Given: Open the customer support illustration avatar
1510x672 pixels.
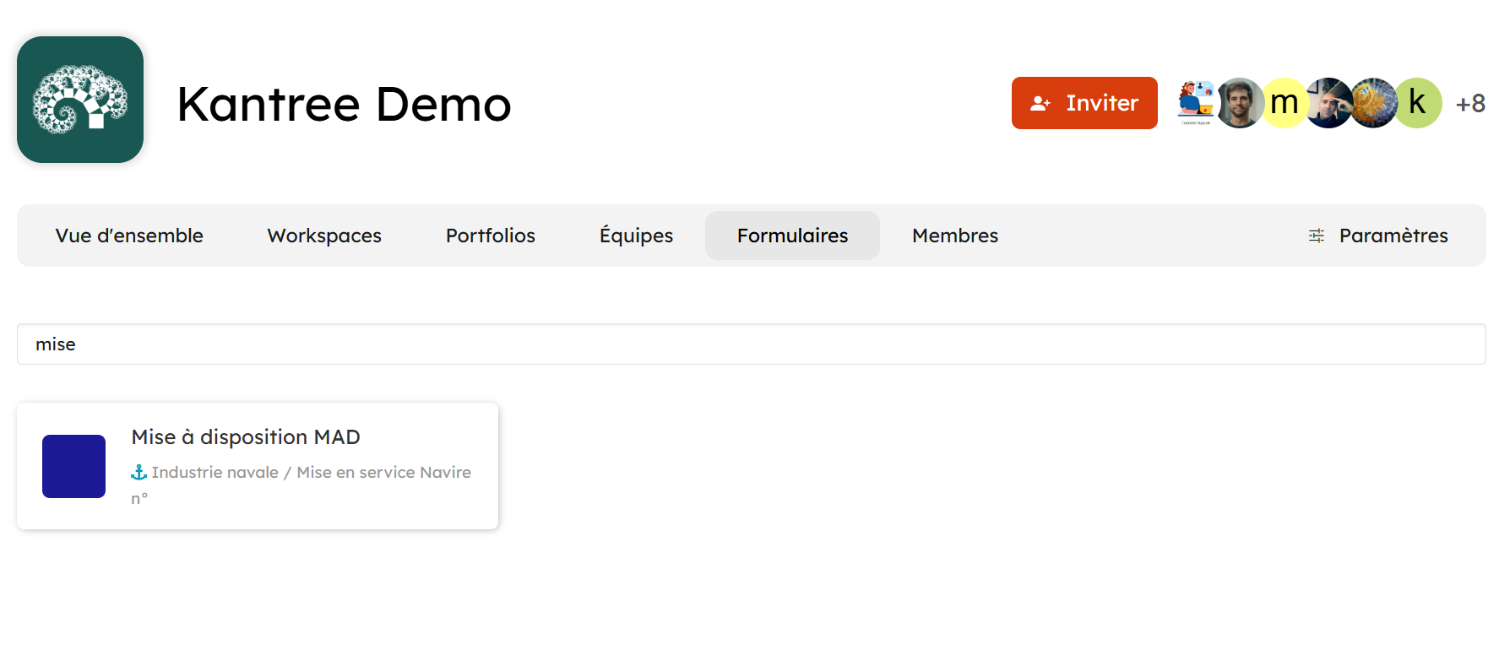Looking at the screenshot, I should click(1194, 103).
